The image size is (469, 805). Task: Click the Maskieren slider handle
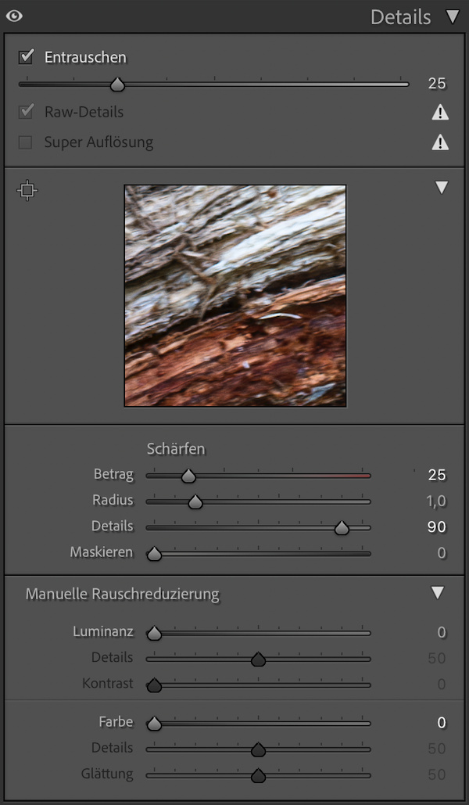[154, 554]
